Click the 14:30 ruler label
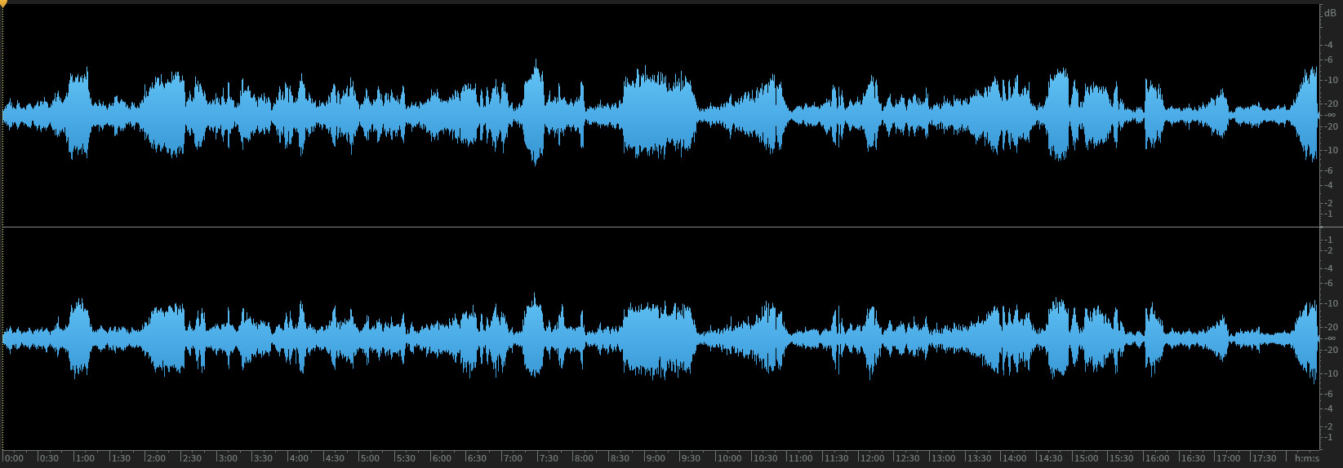Viewport: 1343px width, 468px height. 1050,458
